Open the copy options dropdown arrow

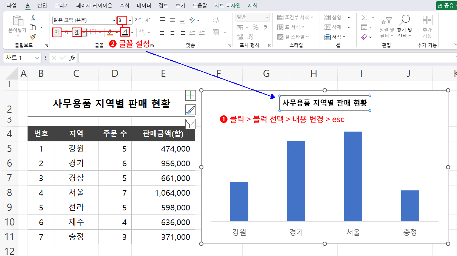(41, 27)
